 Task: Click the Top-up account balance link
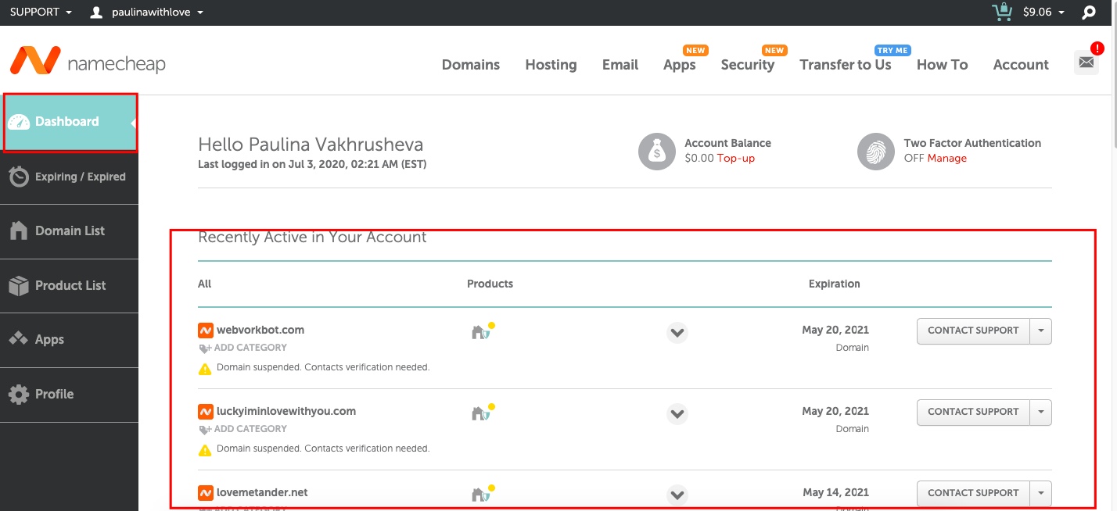[736, 159]
